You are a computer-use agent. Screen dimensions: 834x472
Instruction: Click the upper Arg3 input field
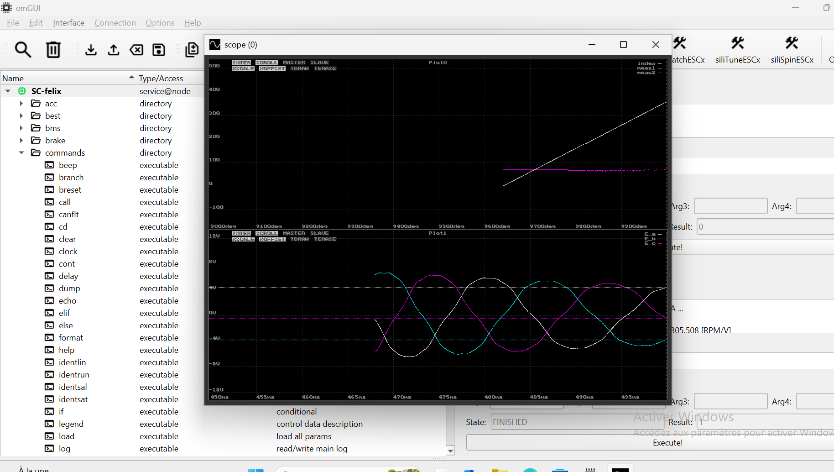[x=730, y=206]
